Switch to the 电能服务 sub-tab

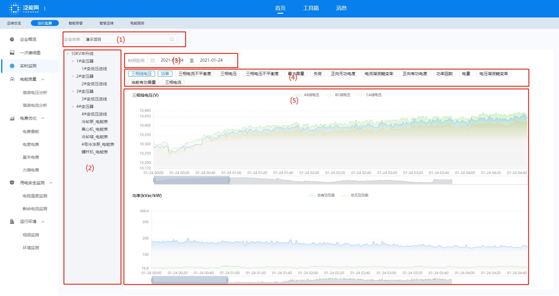(137, 23)
